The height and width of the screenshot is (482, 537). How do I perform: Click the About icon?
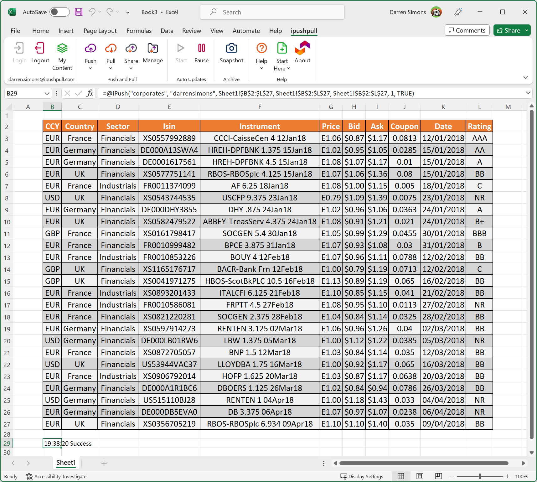click(302, 52)
